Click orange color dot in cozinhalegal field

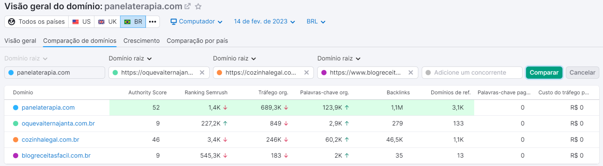pos(219,73)
